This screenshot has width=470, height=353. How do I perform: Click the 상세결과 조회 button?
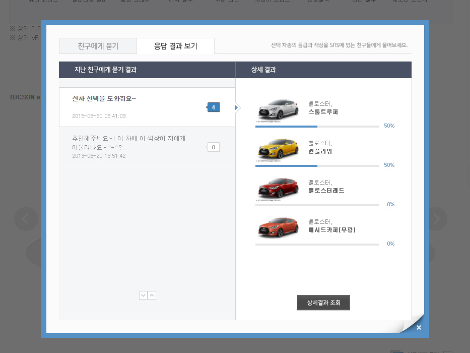323,303
